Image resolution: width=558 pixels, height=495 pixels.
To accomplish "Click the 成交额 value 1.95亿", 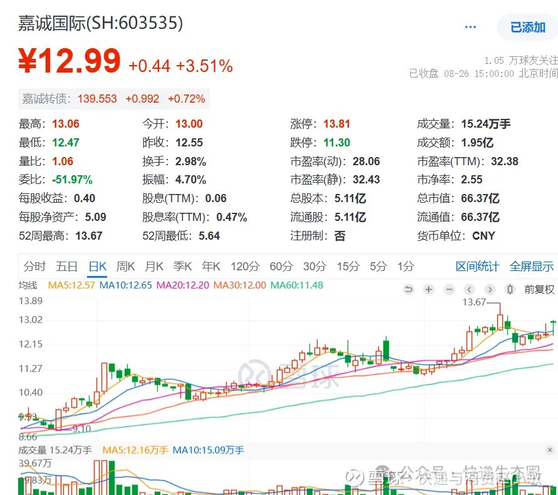I will [x=477, y=143].
